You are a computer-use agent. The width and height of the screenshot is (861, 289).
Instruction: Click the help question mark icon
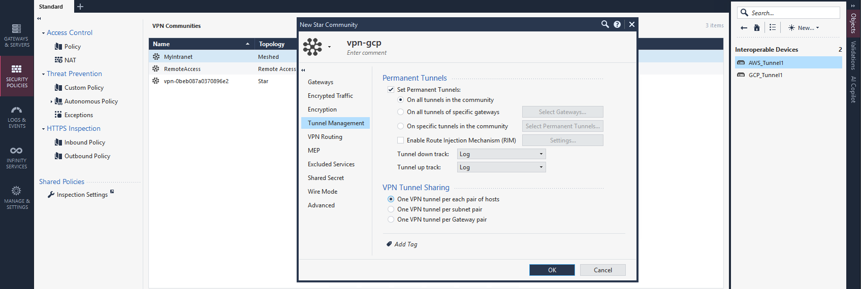pyautogui.click(x=617, y=24)
